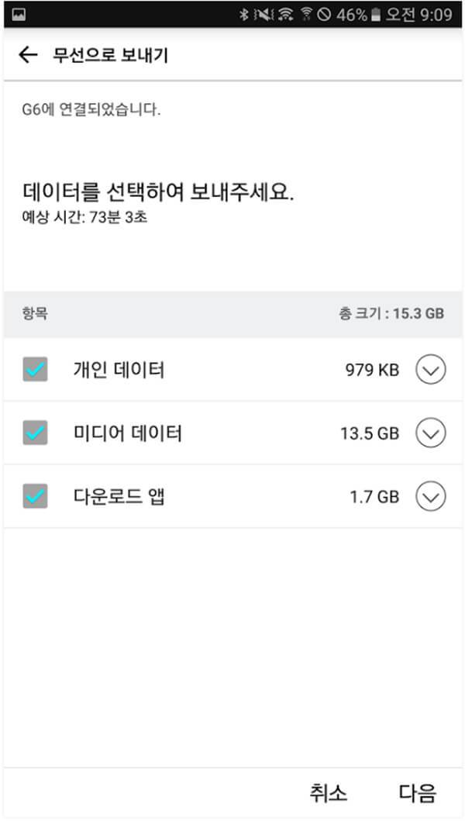Expand the 미디어 데이터 details chevron
Screen dimensions: 465x821
click(x=430, y=433)
